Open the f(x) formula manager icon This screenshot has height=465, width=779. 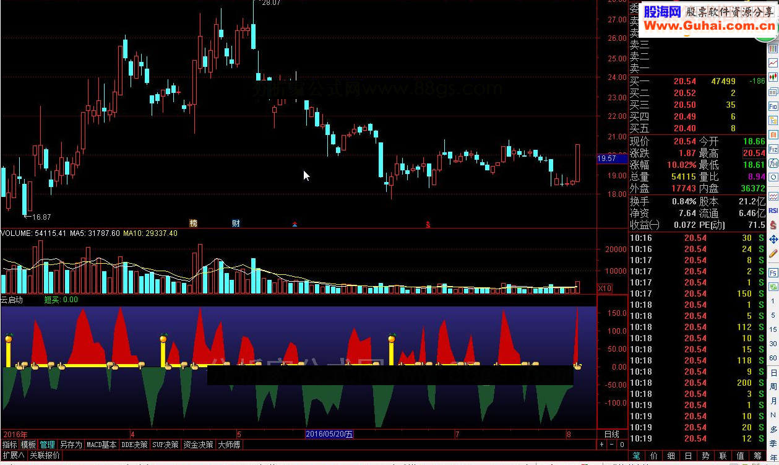(x=773, y=163)
